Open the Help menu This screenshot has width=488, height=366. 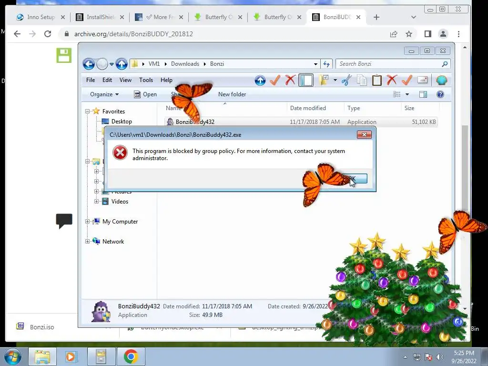pos(166,80)
